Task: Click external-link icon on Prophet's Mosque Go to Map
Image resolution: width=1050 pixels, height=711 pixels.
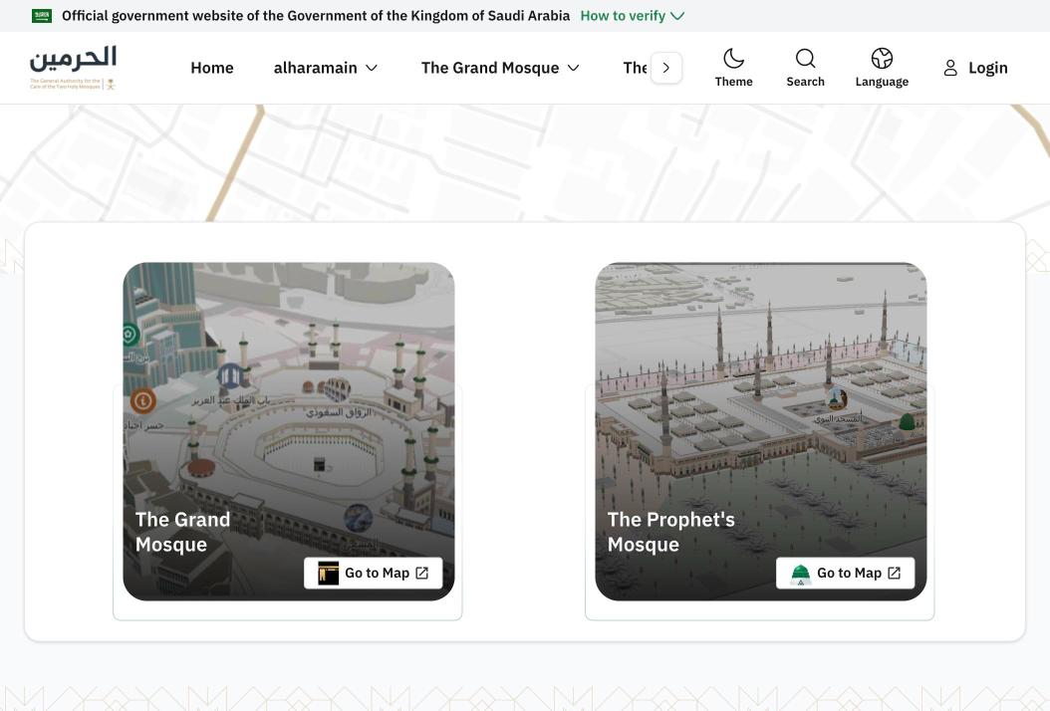Action: click(x=894, y=574)
